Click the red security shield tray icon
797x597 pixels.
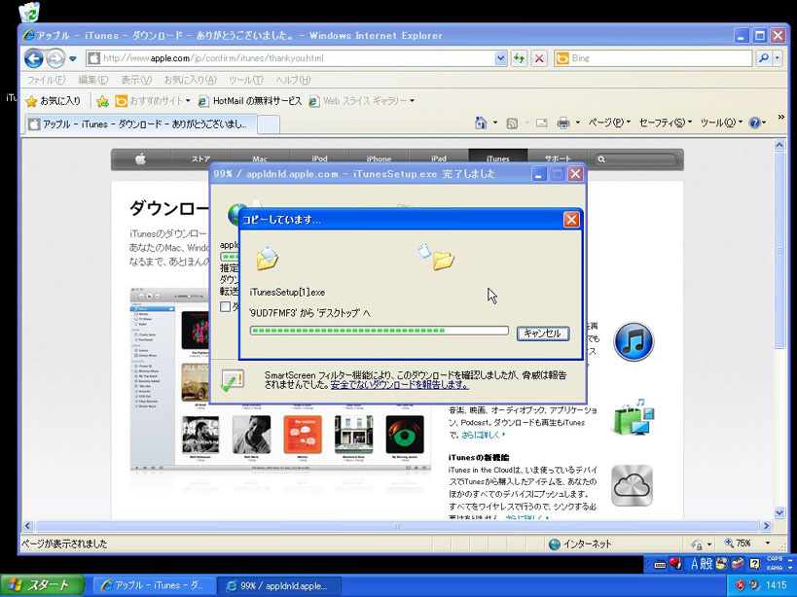tap(740, 585)
